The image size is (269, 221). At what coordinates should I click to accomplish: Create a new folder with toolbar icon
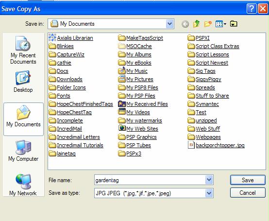[208, 24]
